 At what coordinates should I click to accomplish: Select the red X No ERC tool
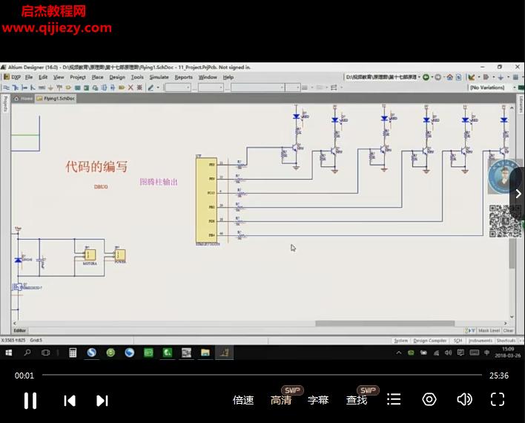131,88
